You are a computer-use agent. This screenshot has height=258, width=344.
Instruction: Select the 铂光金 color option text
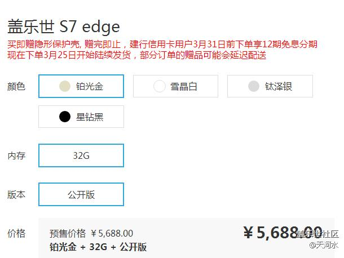[89, 86]
